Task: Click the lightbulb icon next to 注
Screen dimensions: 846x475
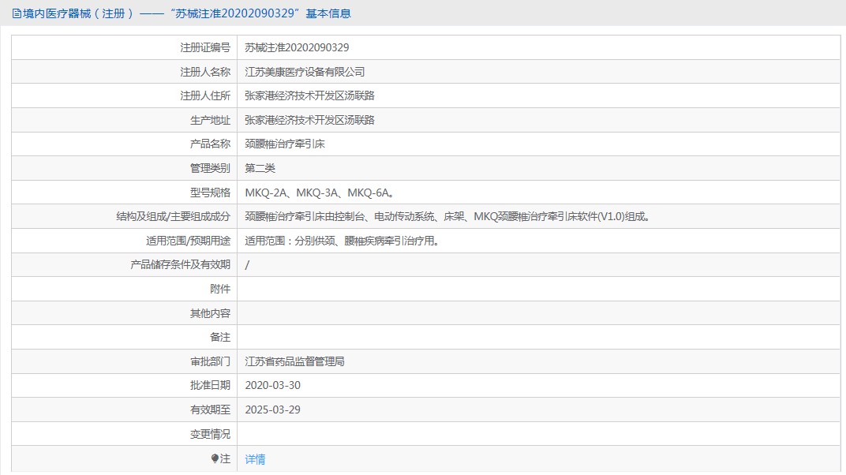Action: [215, 458]
